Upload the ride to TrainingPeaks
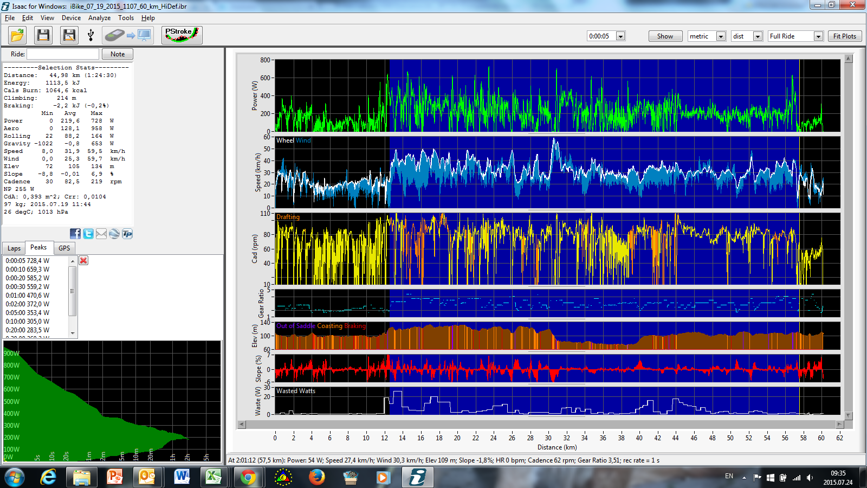The height and width of the screenshot is (488, 867). click(127, 234)
